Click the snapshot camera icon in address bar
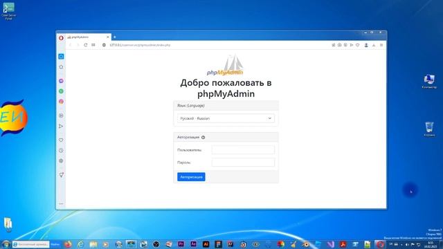 coord(339,45)
